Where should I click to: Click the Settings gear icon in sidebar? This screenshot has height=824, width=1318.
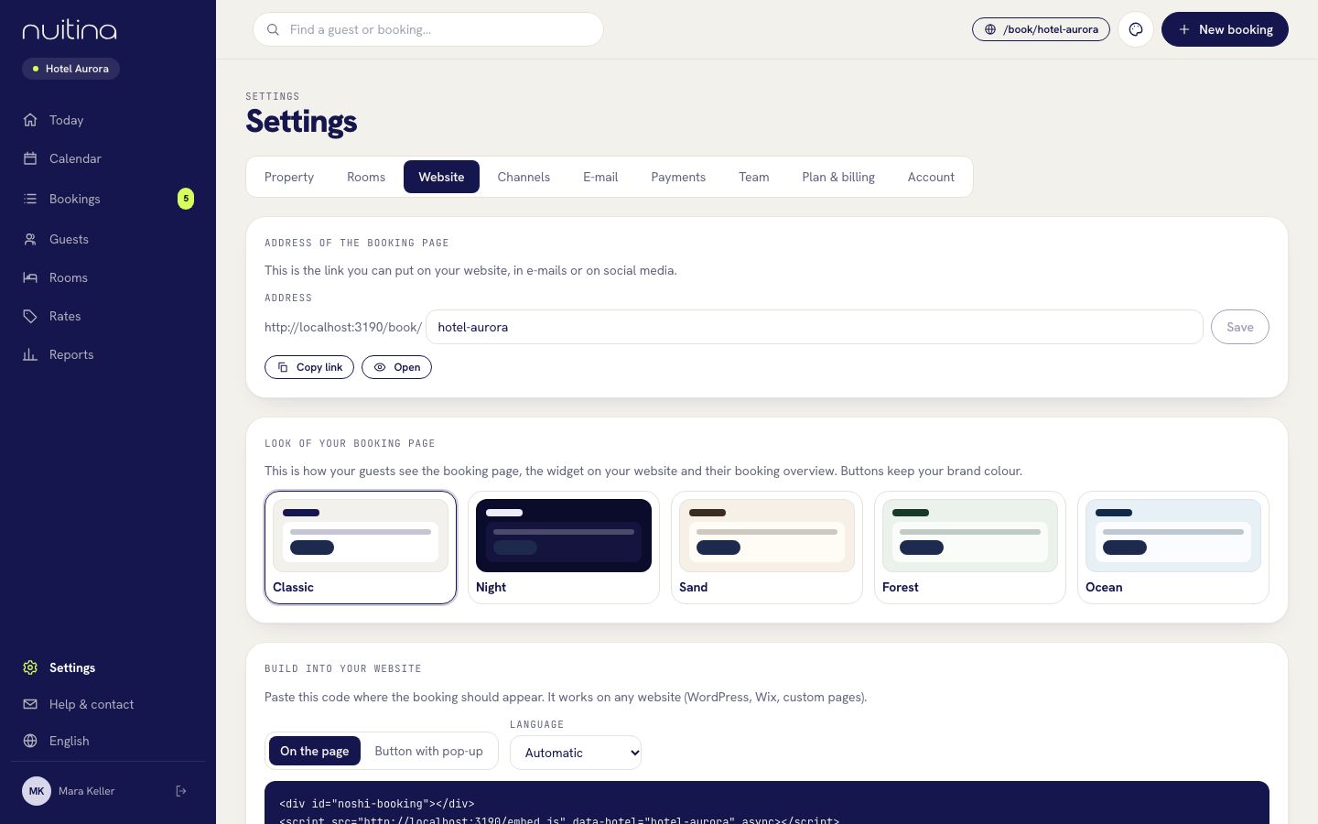pyautogui.click(x=30, y=667)
